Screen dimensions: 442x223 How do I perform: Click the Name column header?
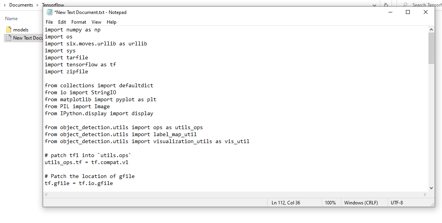(11, 19)
